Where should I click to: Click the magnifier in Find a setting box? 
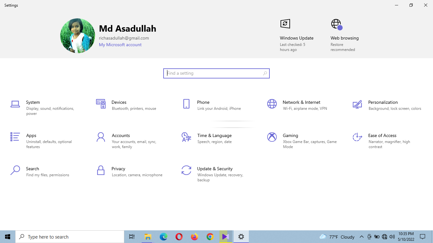point(265,73)
